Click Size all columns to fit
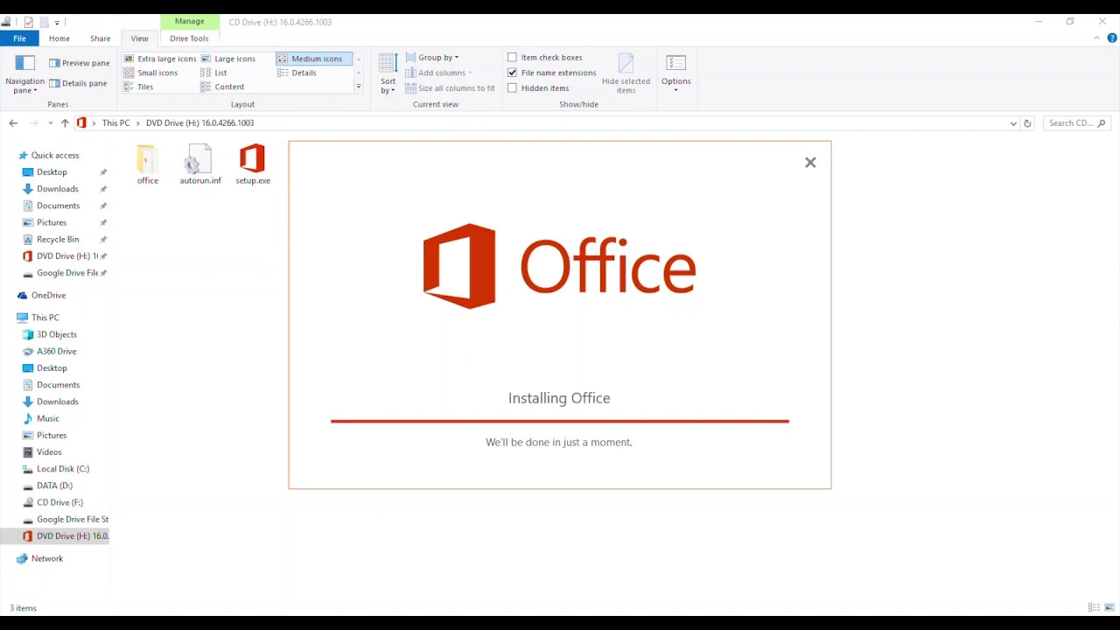This screenshot has height=630, width=1120. click(x=450, y=88)
